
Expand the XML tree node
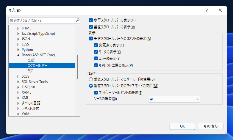point(18,98)
